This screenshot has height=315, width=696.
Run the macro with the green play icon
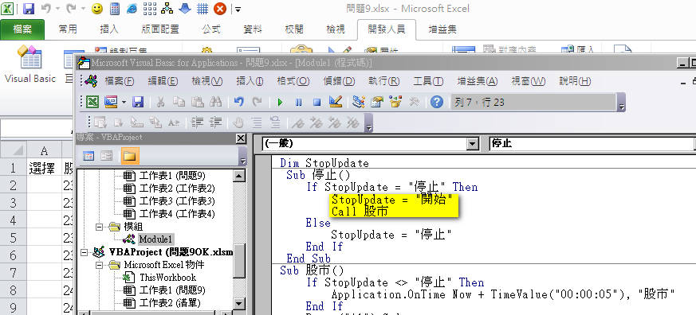(280, 103)
